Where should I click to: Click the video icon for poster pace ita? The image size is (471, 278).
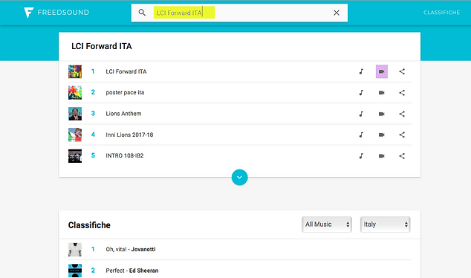[382, 93]
